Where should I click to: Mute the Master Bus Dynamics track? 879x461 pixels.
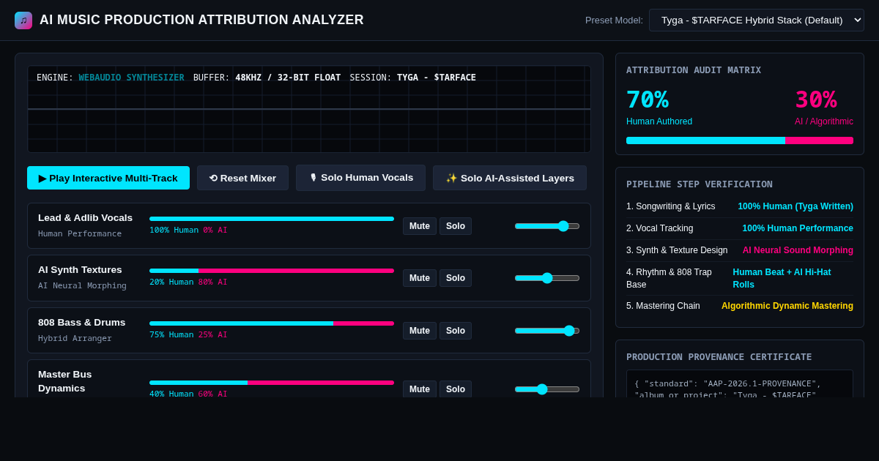pyautogui.click(x=420, y=389)
